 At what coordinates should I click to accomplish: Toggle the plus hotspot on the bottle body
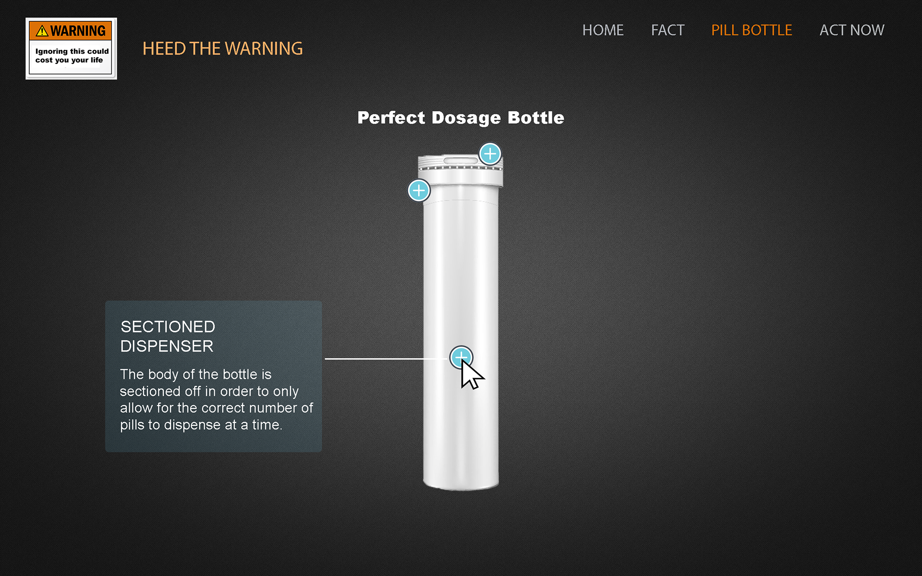pyautogui.click(x=461, y=357)
